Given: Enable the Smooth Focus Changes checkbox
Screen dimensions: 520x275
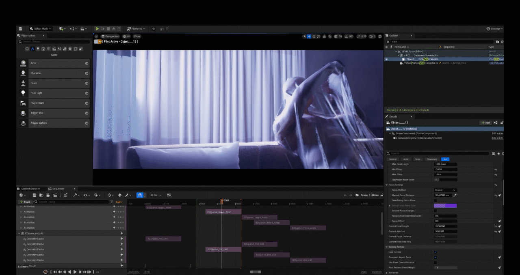Looking at the screenshot, I should [435, 211].
